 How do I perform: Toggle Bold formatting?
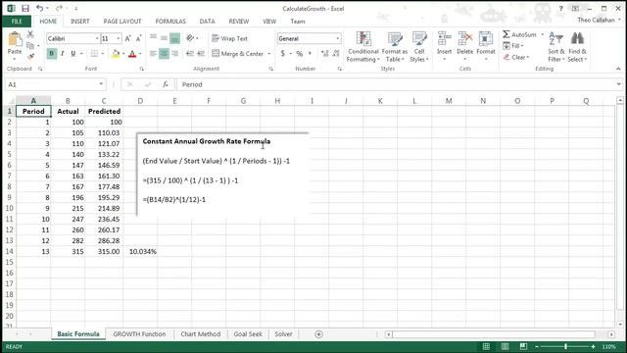(51, 53)
